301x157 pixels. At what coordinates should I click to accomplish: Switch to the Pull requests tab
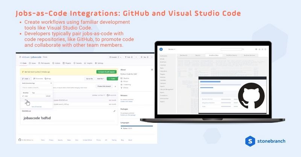click(x=44, y=63)
